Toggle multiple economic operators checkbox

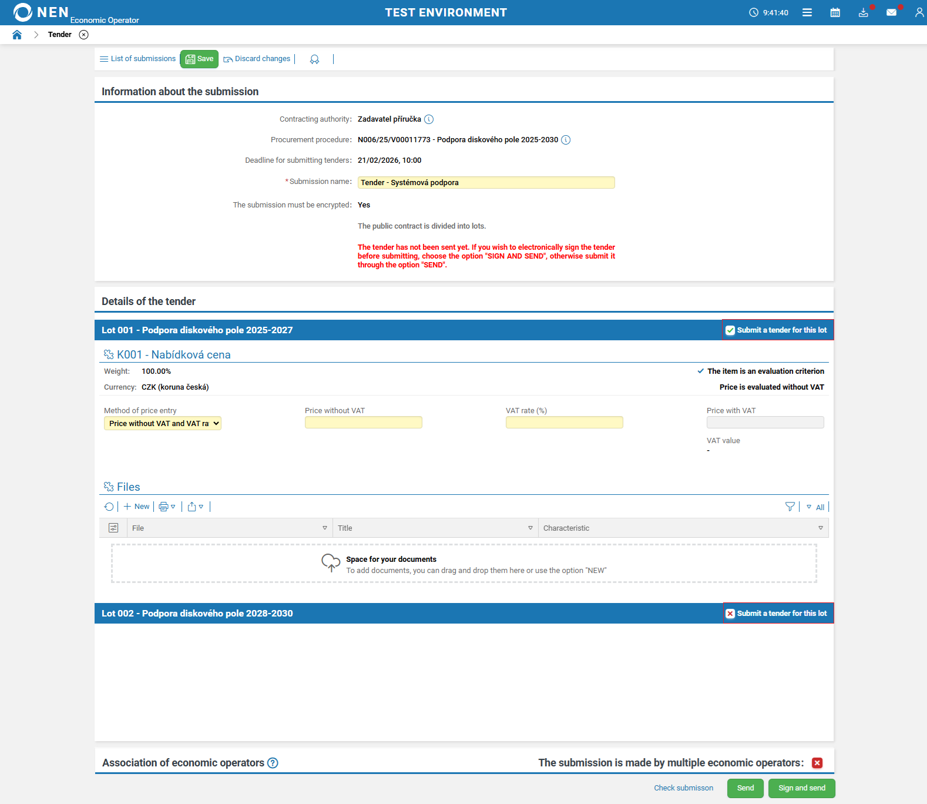[817, 763]
